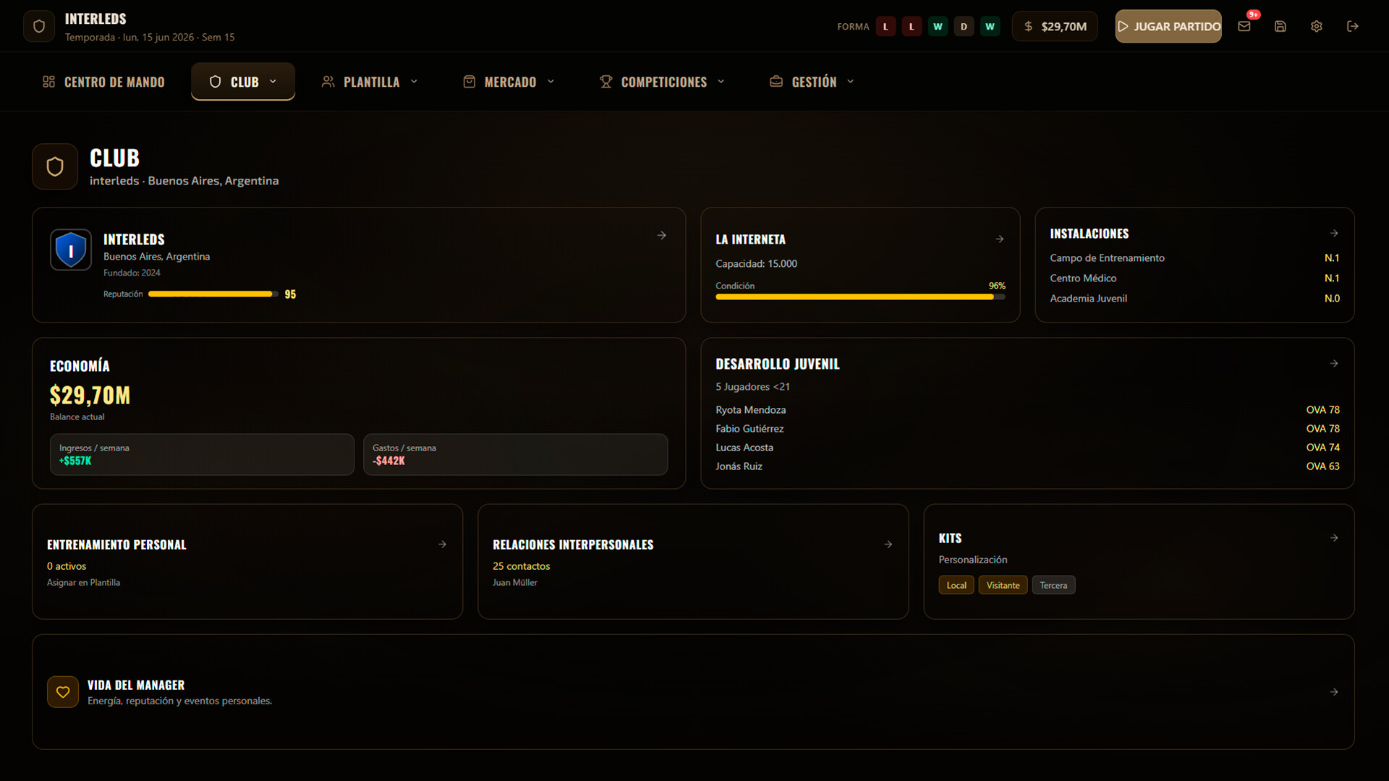
Task: Open the settings gear icon
Action: click(1317, 26)
